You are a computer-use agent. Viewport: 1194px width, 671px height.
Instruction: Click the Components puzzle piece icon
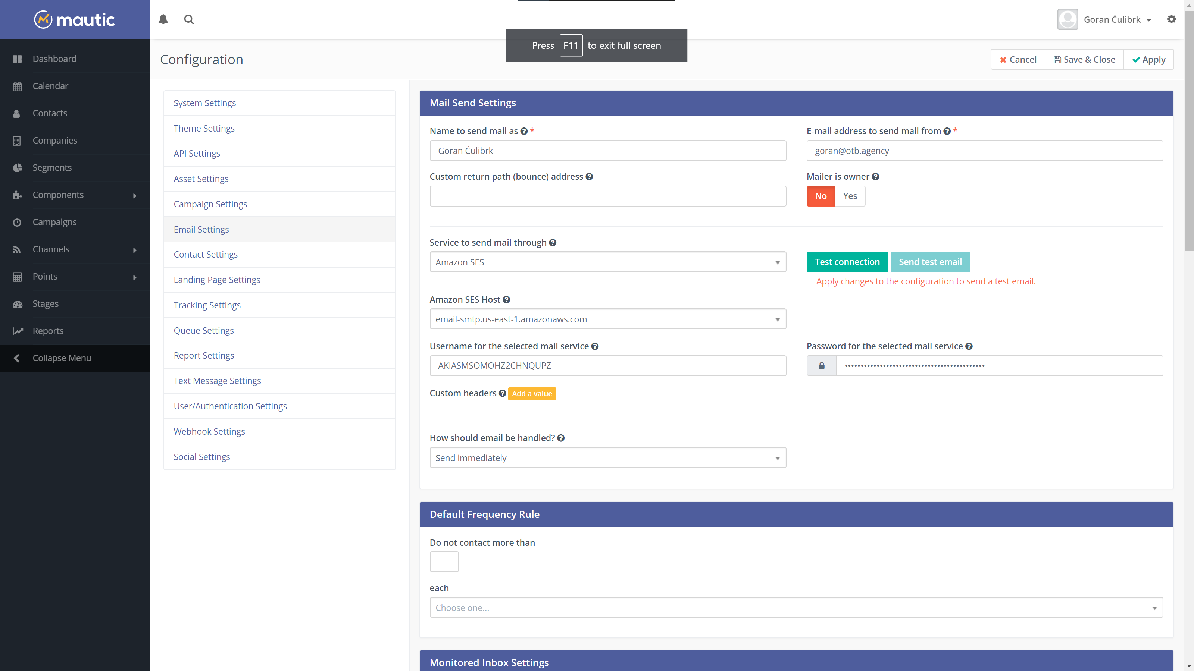(17, 195)
